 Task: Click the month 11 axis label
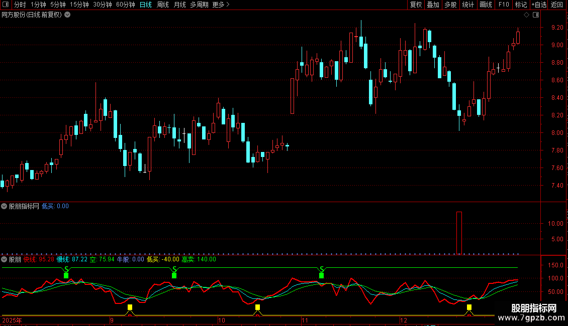click(305, 320)
